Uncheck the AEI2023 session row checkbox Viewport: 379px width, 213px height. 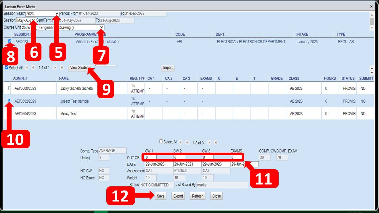click(x=10, y=41)
